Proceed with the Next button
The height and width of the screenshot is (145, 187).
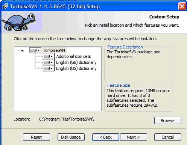coord(134,137)
